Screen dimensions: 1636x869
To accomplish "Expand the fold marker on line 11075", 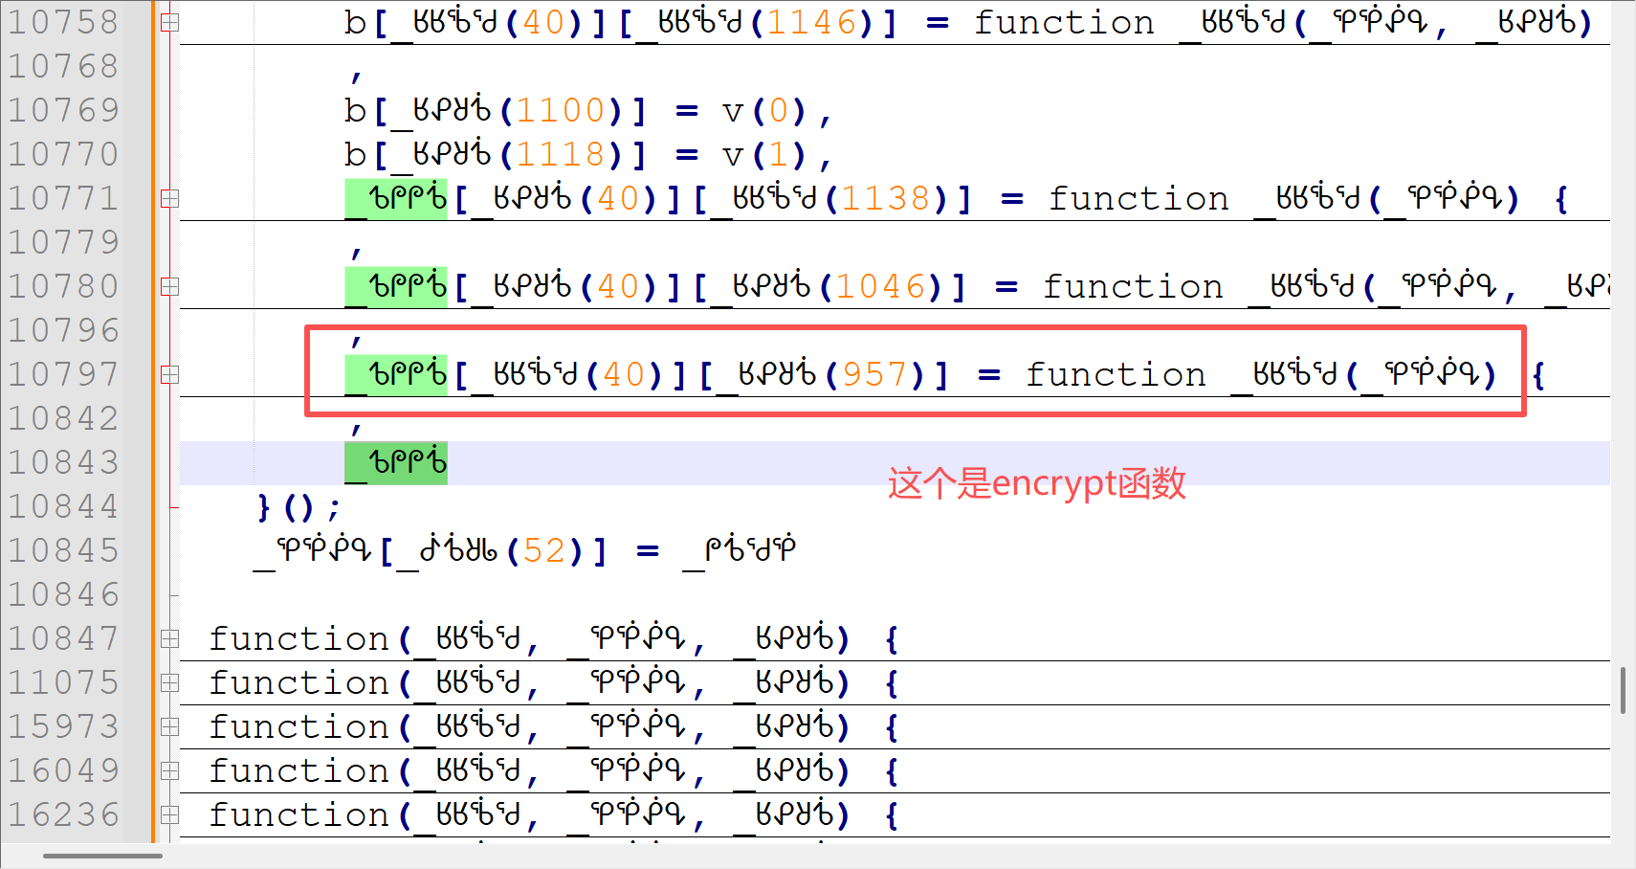I will tap(169, 682).
